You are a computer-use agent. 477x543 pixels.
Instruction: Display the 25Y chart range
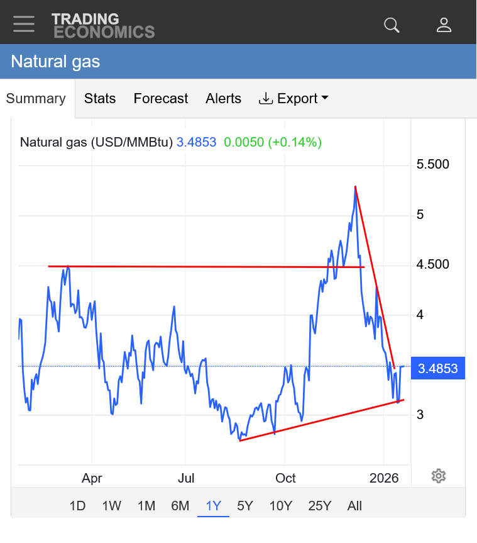click(319, 506)
